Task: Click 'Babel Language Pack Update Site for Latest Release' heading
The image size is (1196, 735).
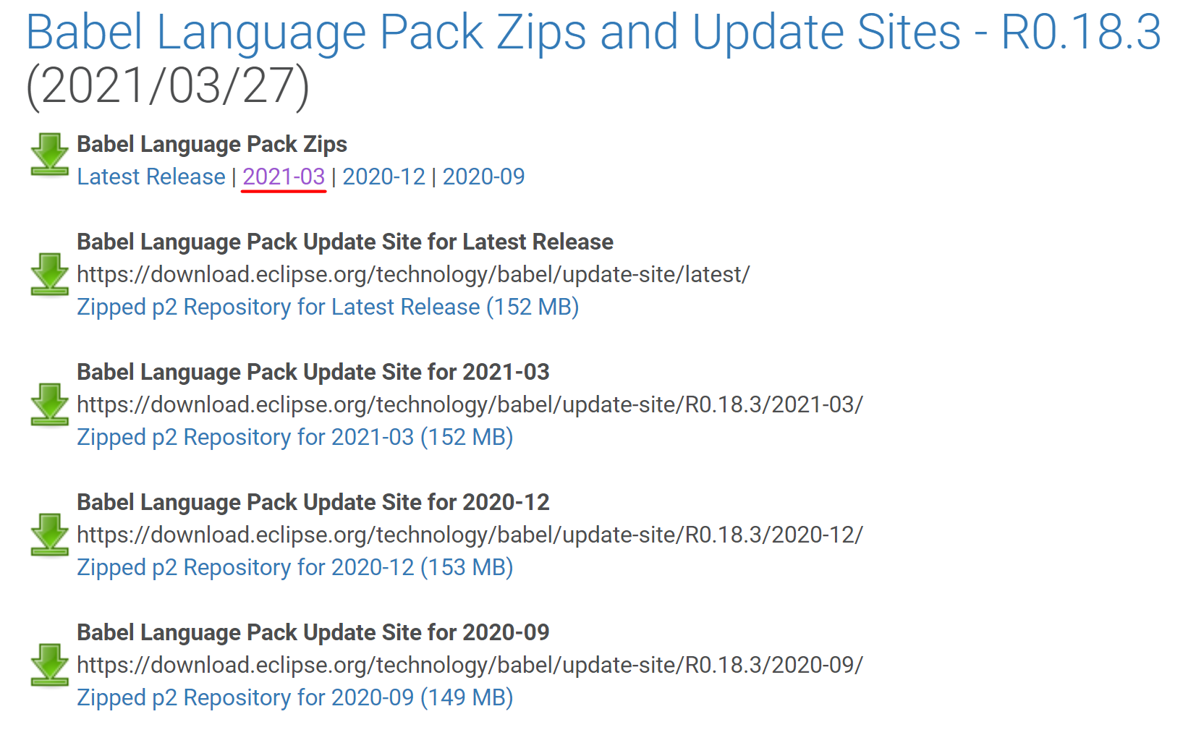Action: pyautogui.click(x=345, y=242)
